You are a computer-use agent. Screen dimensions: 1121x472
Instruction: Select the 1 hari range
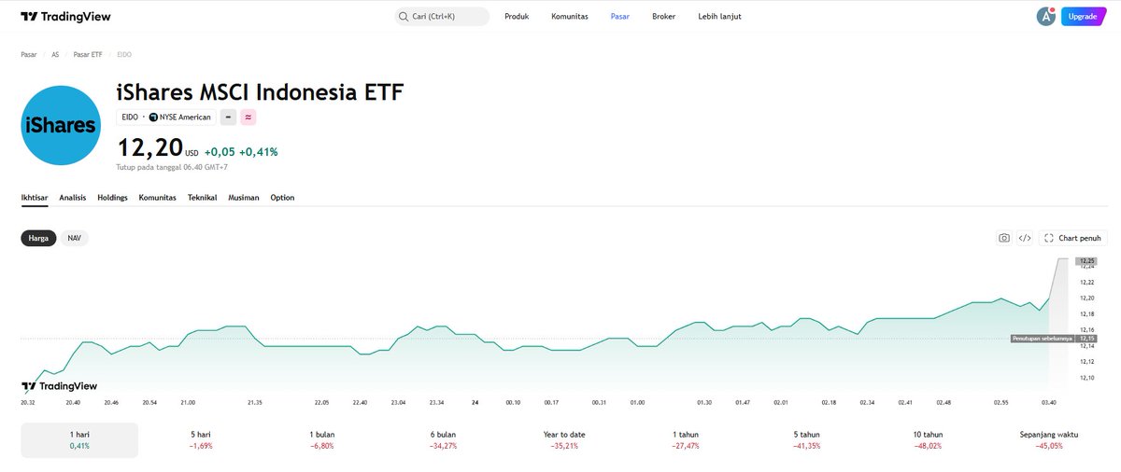(x=79, y=440)
